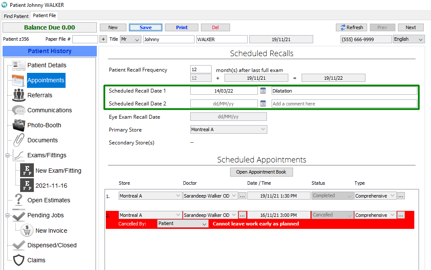Open Type dropdown for appointment 1
This screenshot has height=270, width=431.
tap(375, 196)
